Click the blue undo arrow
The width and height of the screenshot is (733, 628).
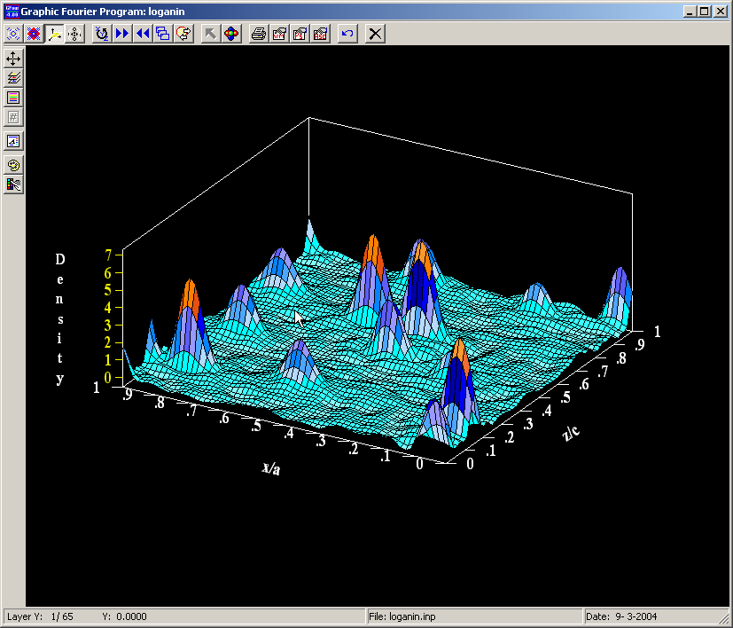[347, 34]
